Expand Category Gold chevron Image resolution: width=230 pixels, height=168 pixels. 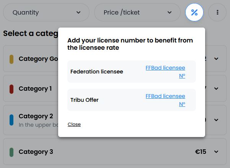[x=216, y=59]
